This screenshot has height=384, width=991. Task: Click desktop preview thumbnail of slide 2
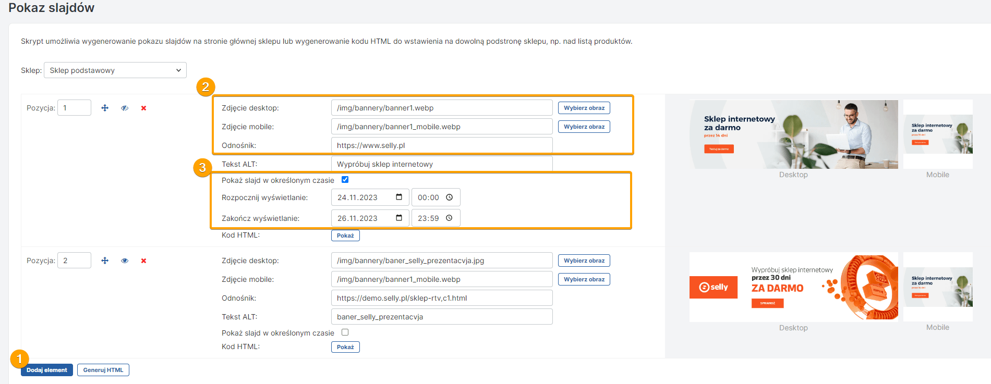pyautogui.click(x=794, y=287)
